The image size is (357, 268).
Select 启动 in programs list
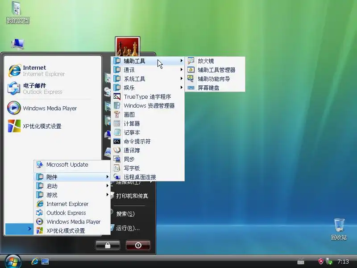point(72,186)
